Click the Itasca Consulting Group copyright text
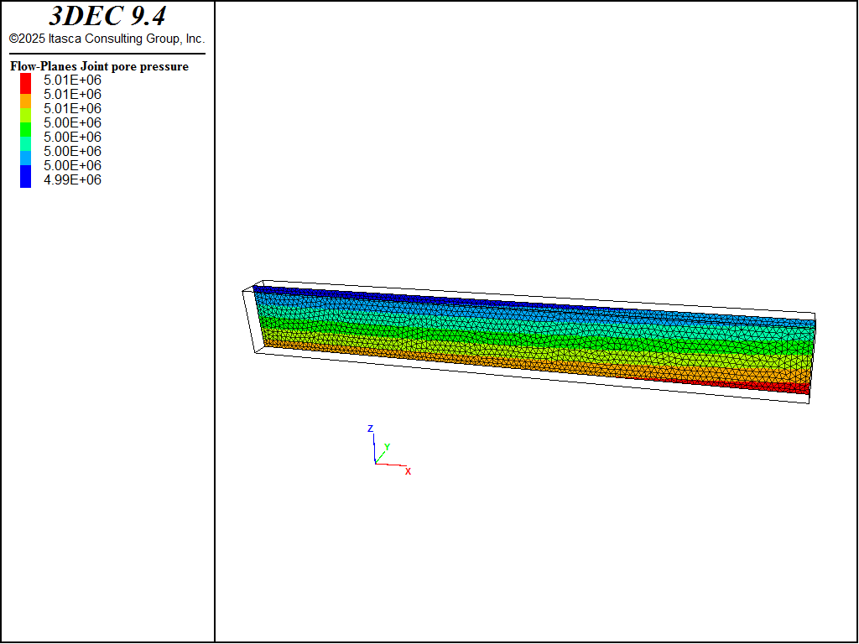 pyautogui.click(x=107, y=39)
